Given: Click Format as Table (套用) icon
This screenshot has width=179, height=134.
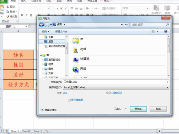Looking at the screenshot, I should (167, 8).
